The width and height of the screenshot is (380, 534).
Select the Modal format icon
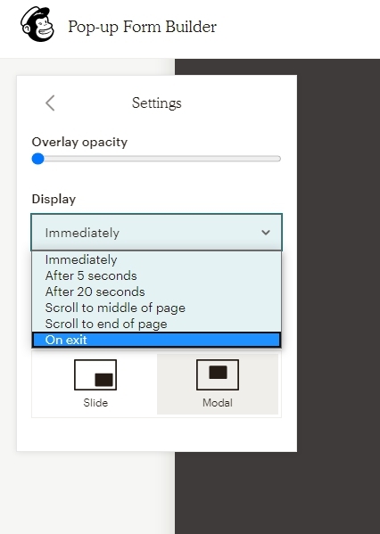pyautogui.click(x=218, y=374)
